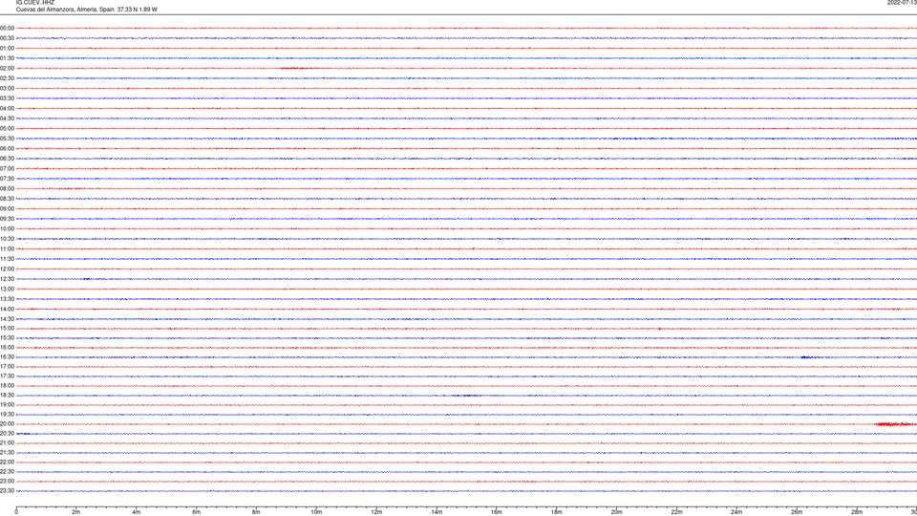
Task: Select the 07:00 trace time label
Action: 7,168
